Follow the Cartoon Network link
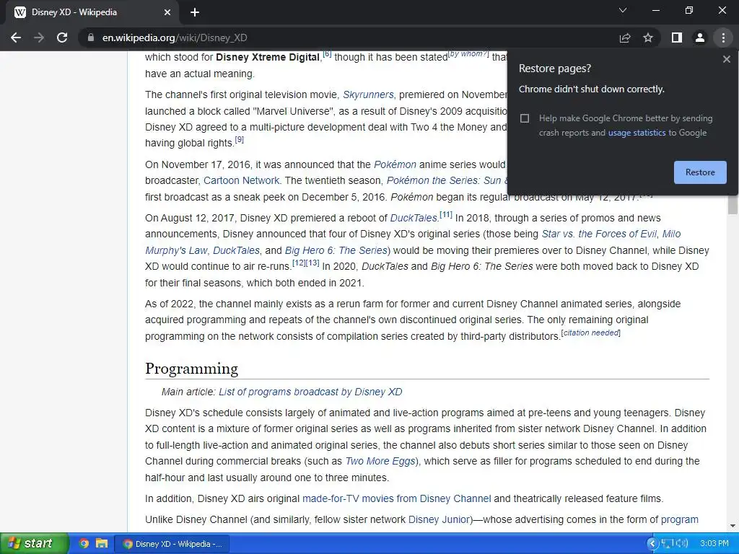This screenshot has width=739, height=554. click(241, 180)
